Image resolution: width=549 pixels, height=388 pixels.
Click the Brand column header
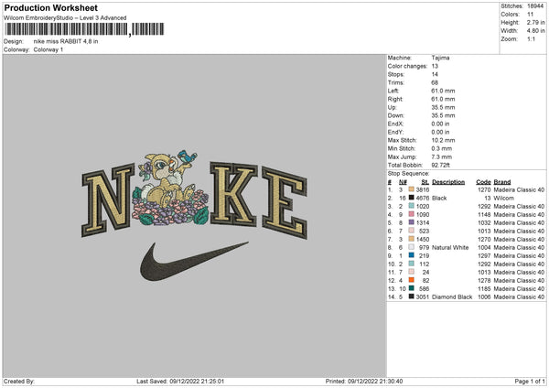click(x=502, y=182)
